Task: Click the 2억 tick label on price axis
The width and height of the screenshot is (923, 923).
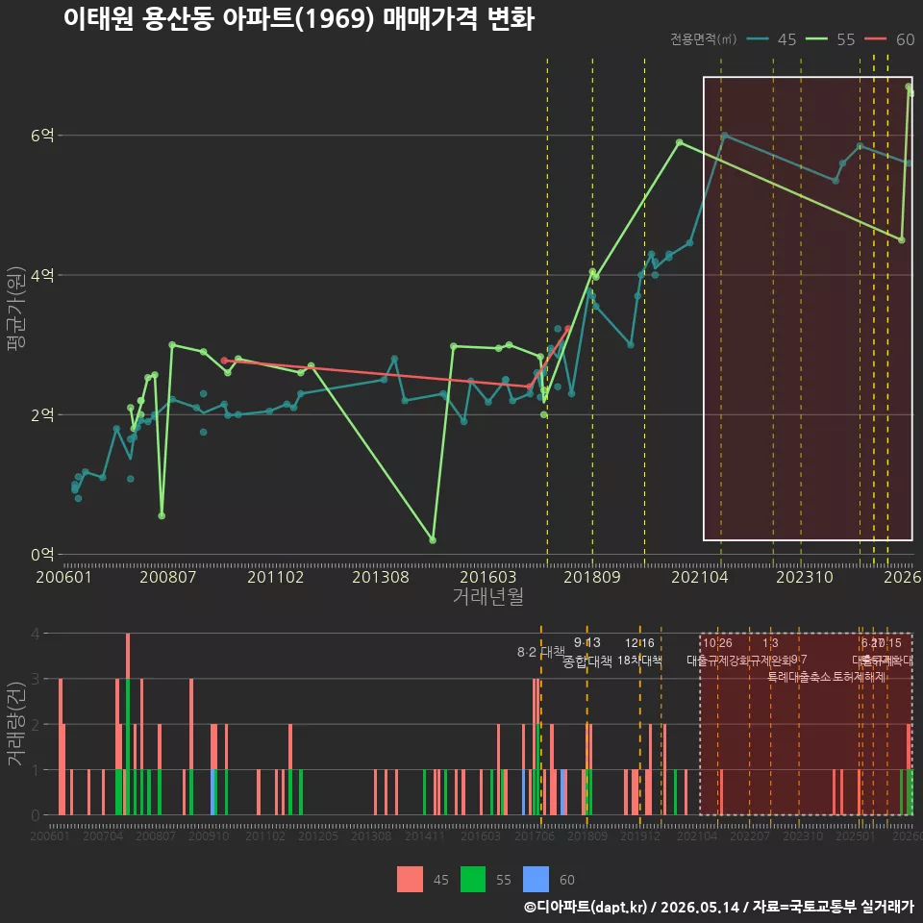Action: [x=42, y=415]
